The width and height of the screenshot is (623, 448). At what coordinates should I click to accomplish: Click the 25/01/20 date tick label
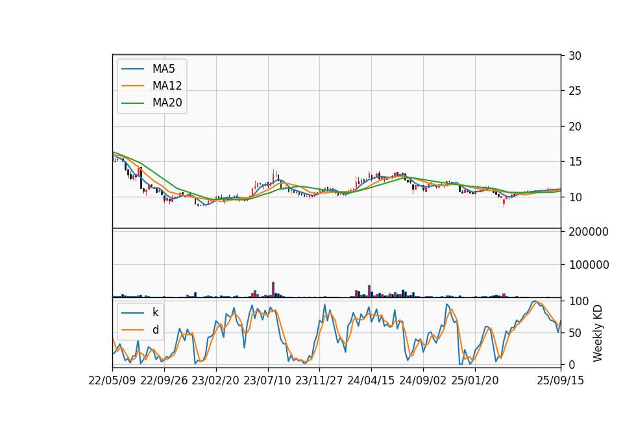tap(475, 380)
